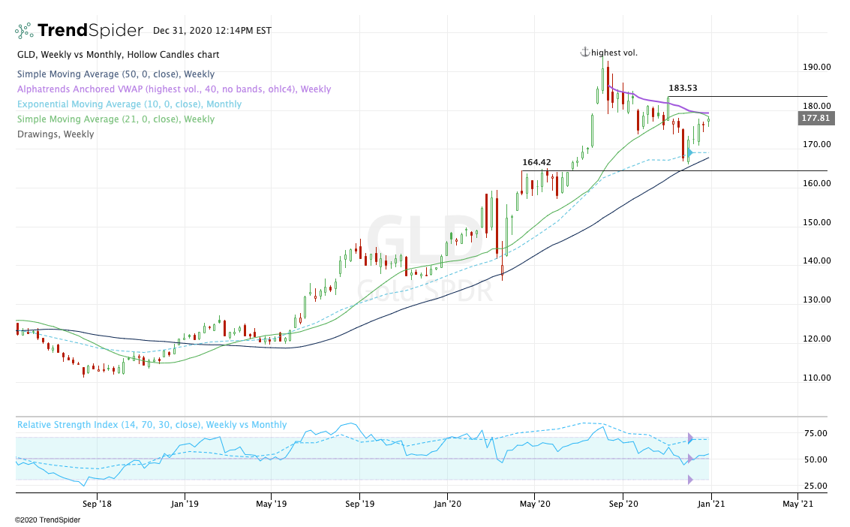Click the Dec 31, 2020 12:14PM EST timestamp
Screen dimensions: 850x527
click(x=212, y=31)
